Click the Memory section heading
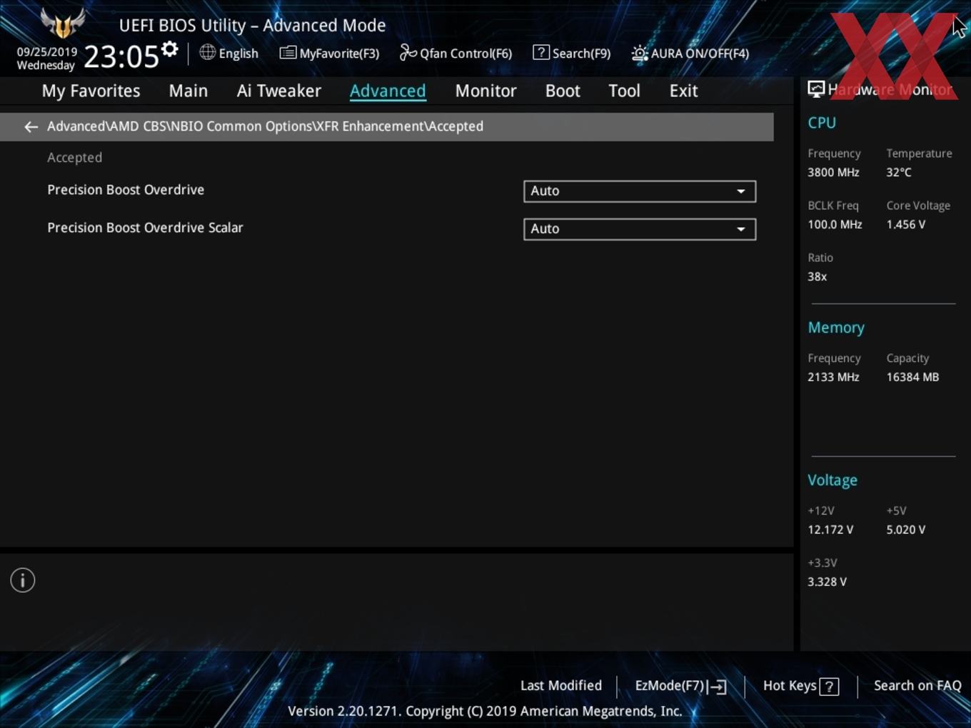The image size is (971, 728). (x=836, y=328)
